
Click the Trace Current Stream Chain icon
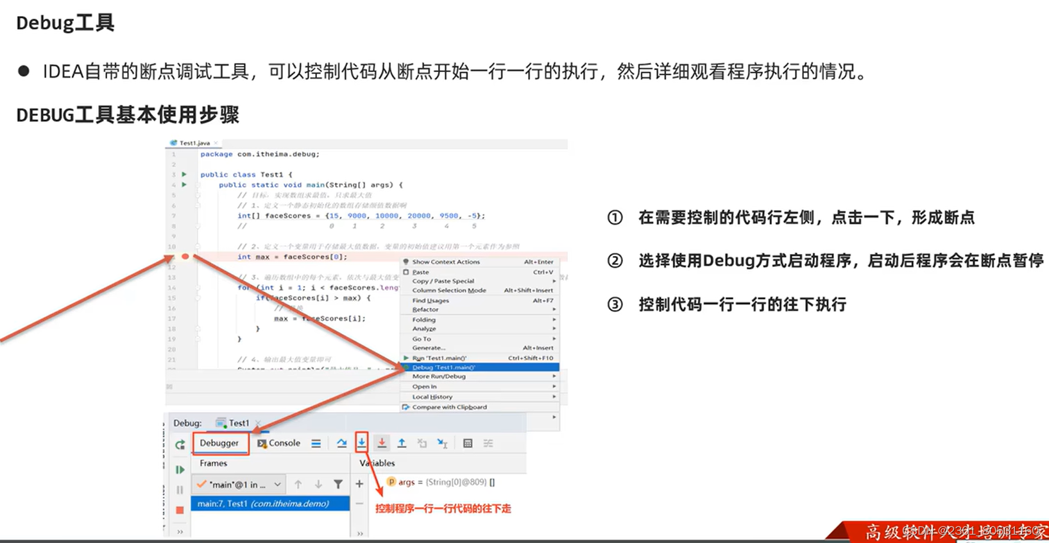coord(488,444)
